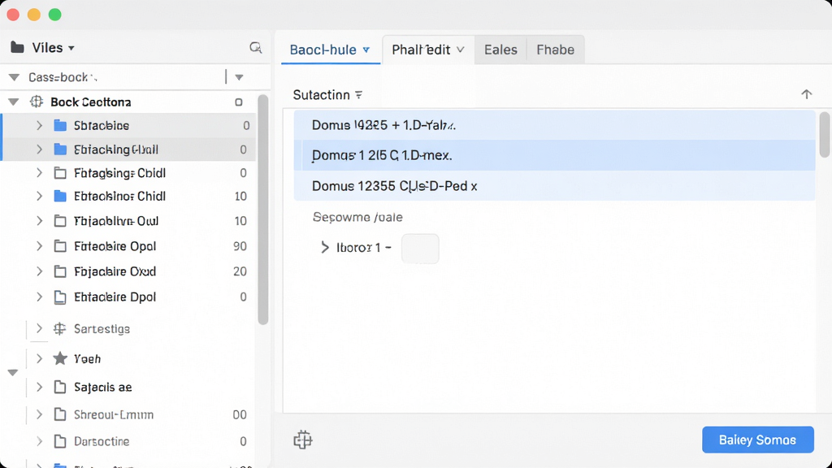Click the Baiey Somos button

click(x=758, y=440)
